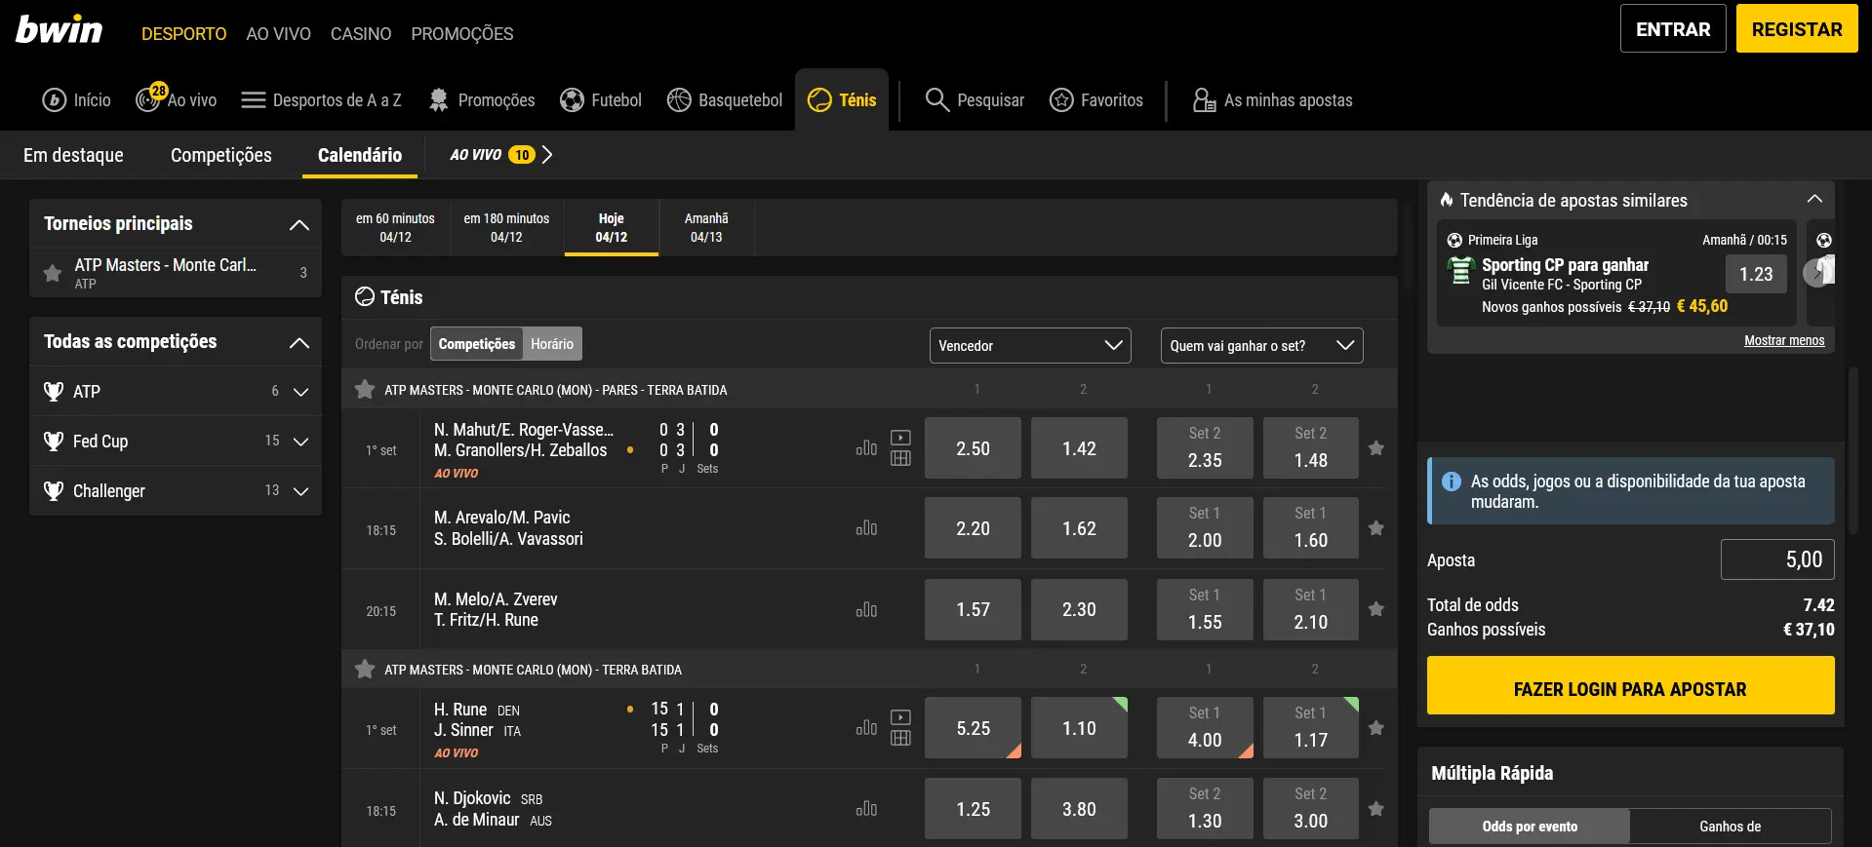The width and height of the screenshot is (1872, 847).
Task: Open Desportos de A a Z menu
Action: tap(321, 100)
